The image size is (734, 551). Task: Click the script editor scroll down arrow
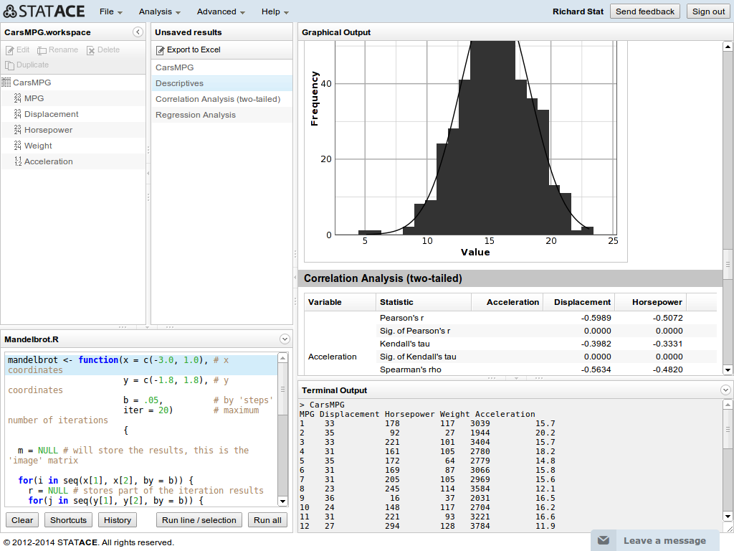tap(282, 501)
